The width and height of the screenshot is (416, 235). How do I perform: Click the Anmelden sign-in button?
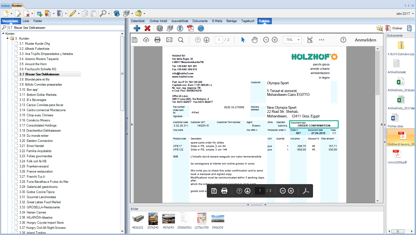pos(365,40)
